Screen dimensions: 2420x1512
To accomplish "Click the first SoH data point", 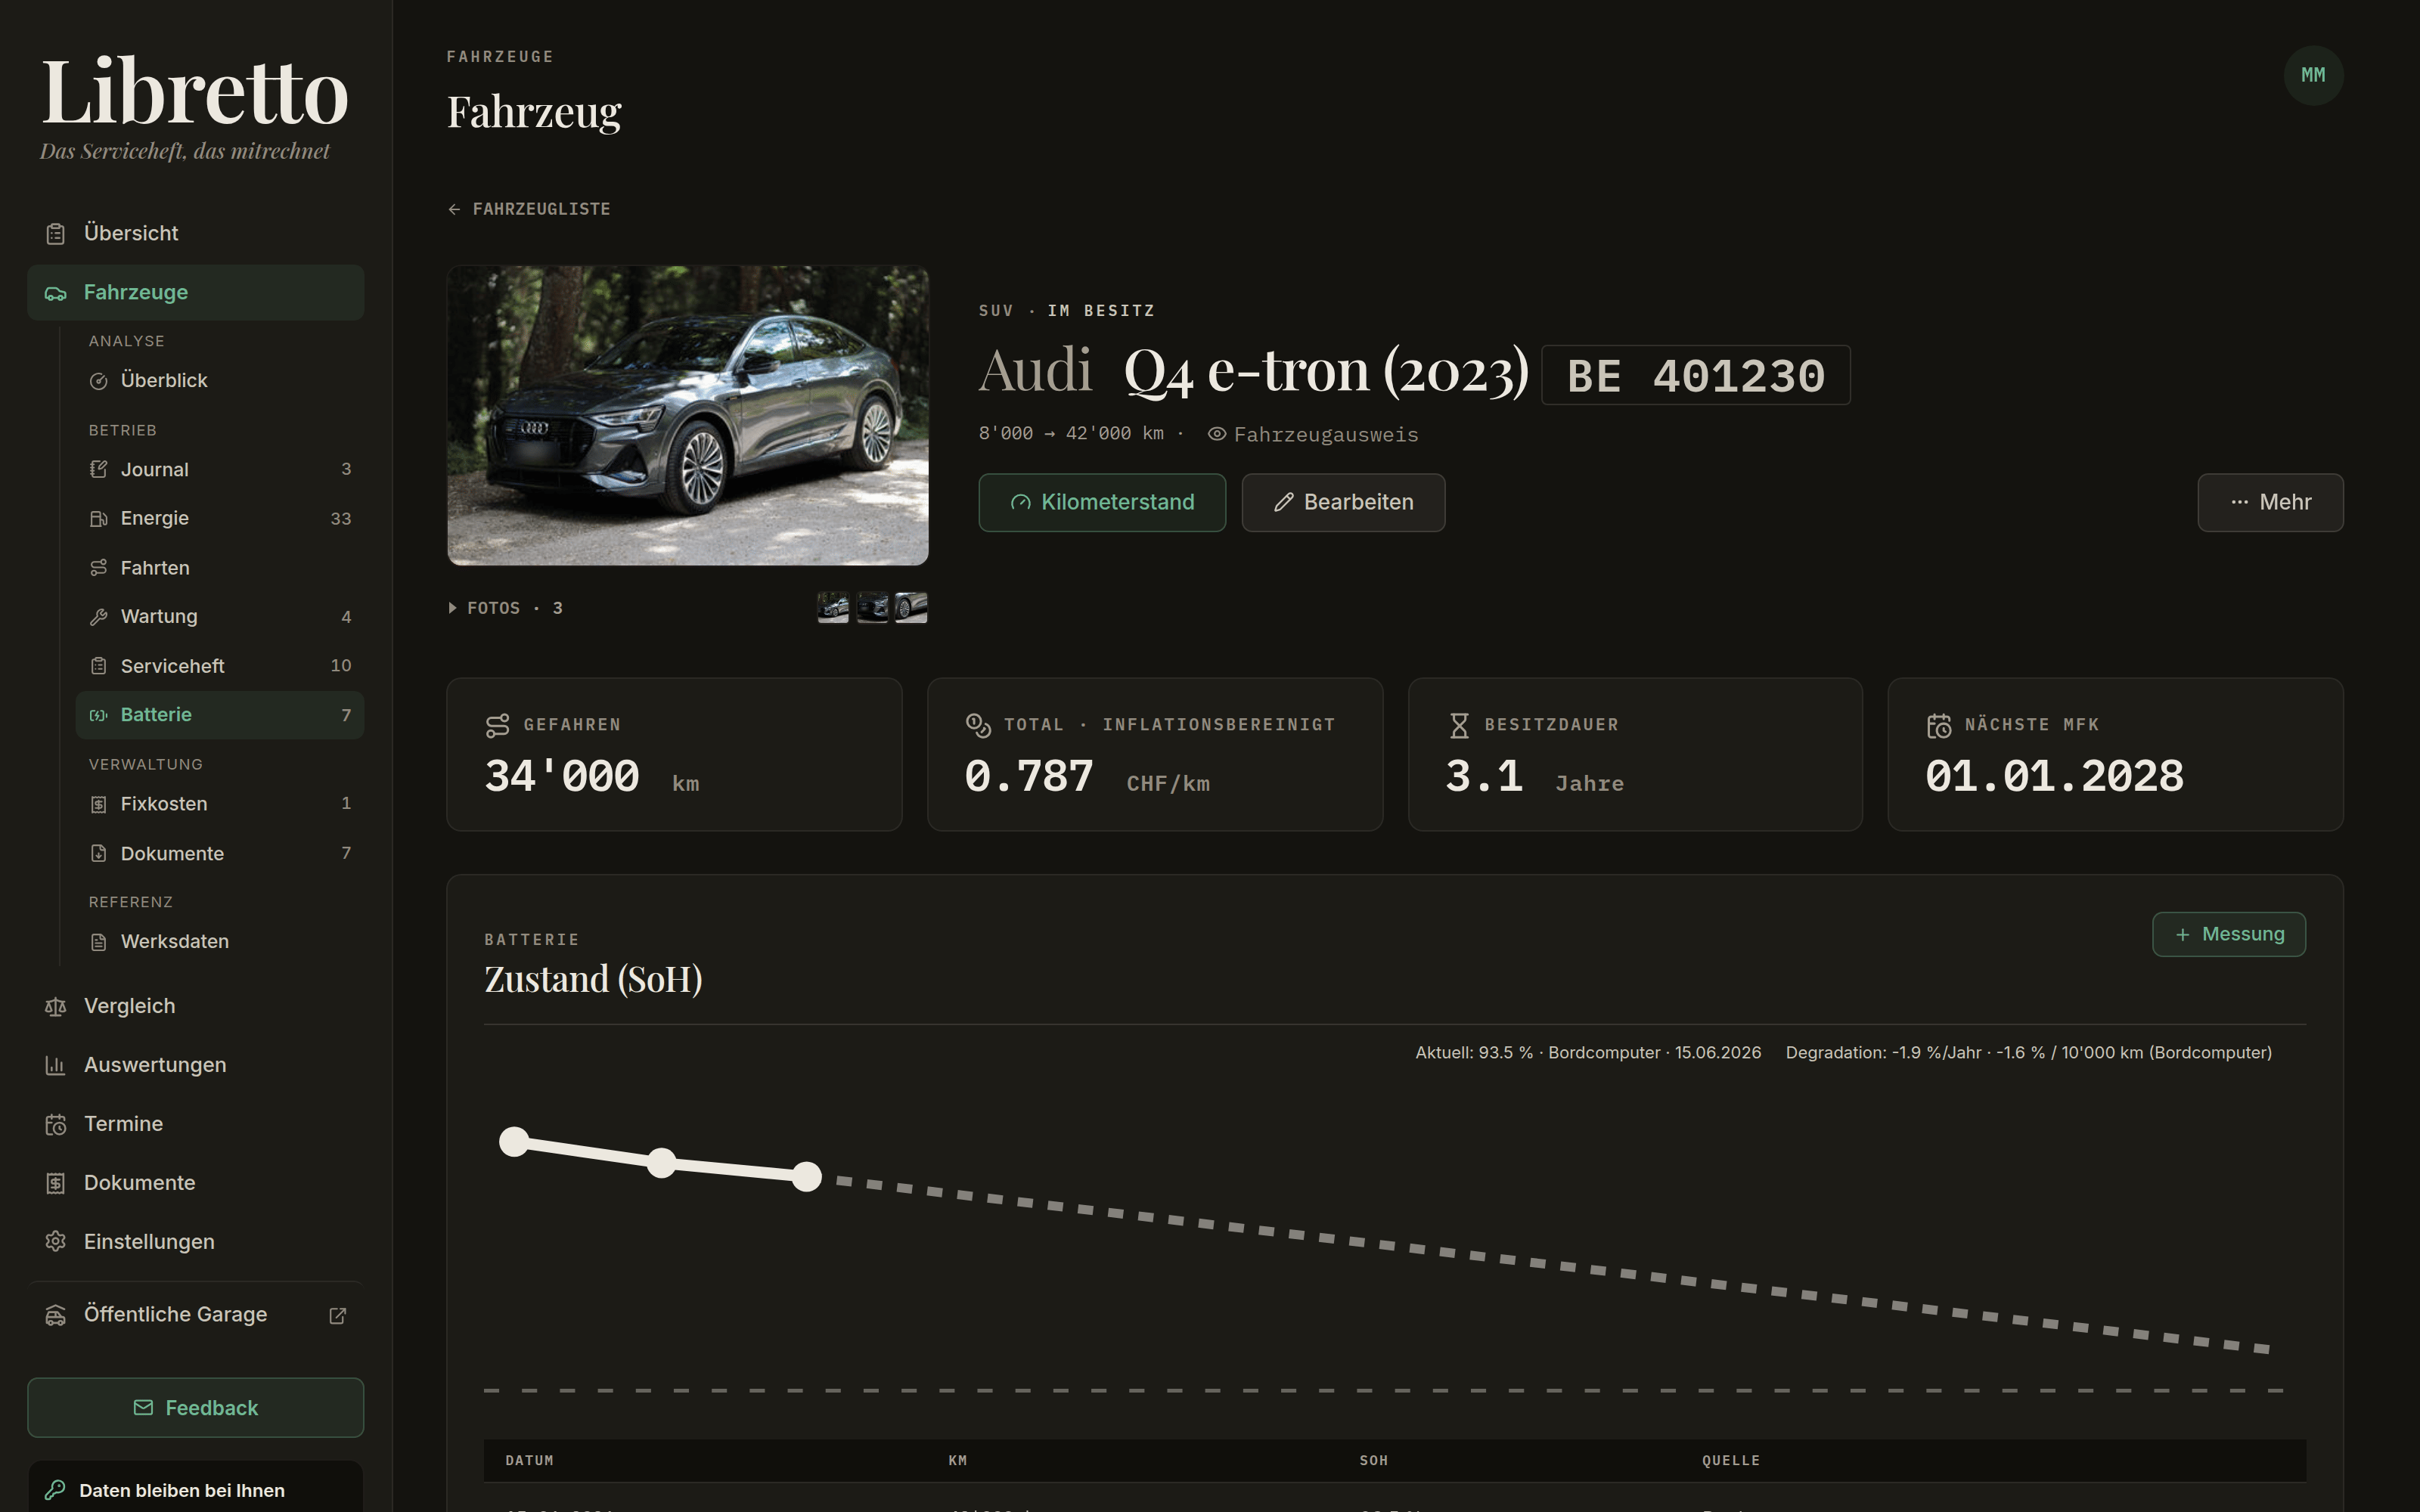I will tap(514, 1141).
